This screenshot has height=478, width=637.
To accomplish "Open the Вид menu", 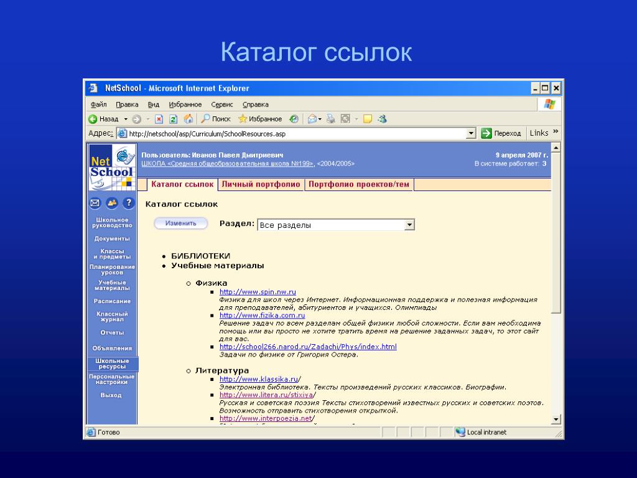I will point(153,105).
